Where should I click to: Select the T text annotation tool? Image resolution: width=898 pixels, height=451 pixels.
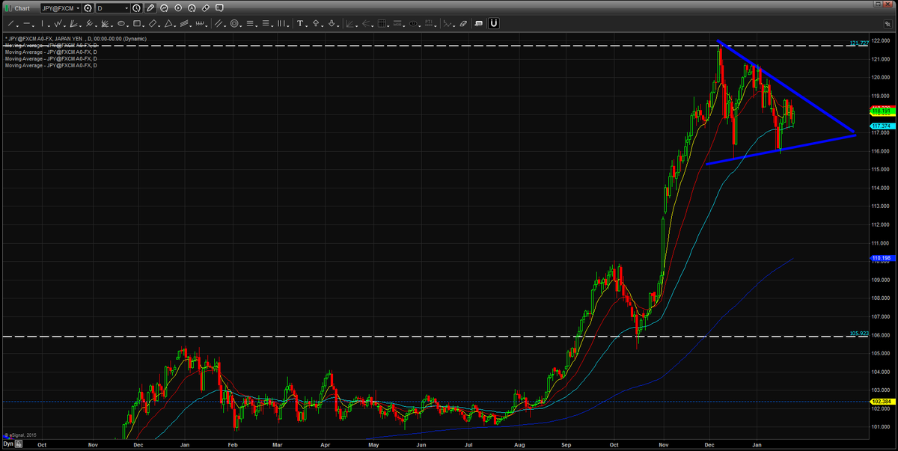point(300,23)
